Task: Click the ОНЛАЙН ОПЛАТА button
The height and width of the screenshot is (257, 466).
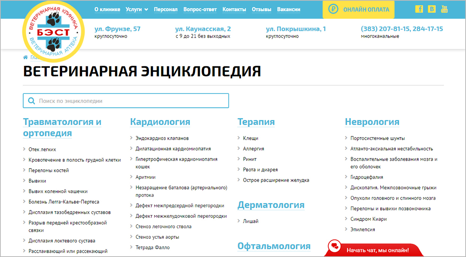Action: [x=358, y=9]
